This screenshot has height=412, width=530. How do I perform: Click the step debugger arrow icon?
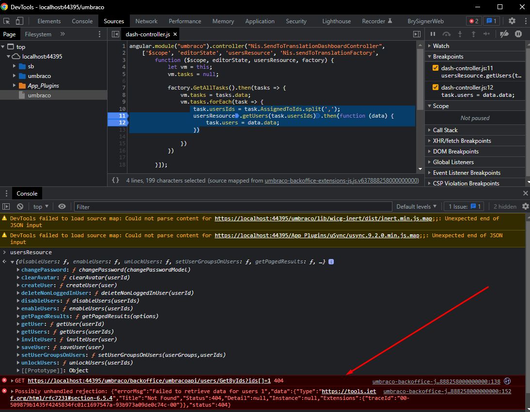(486, 34)
